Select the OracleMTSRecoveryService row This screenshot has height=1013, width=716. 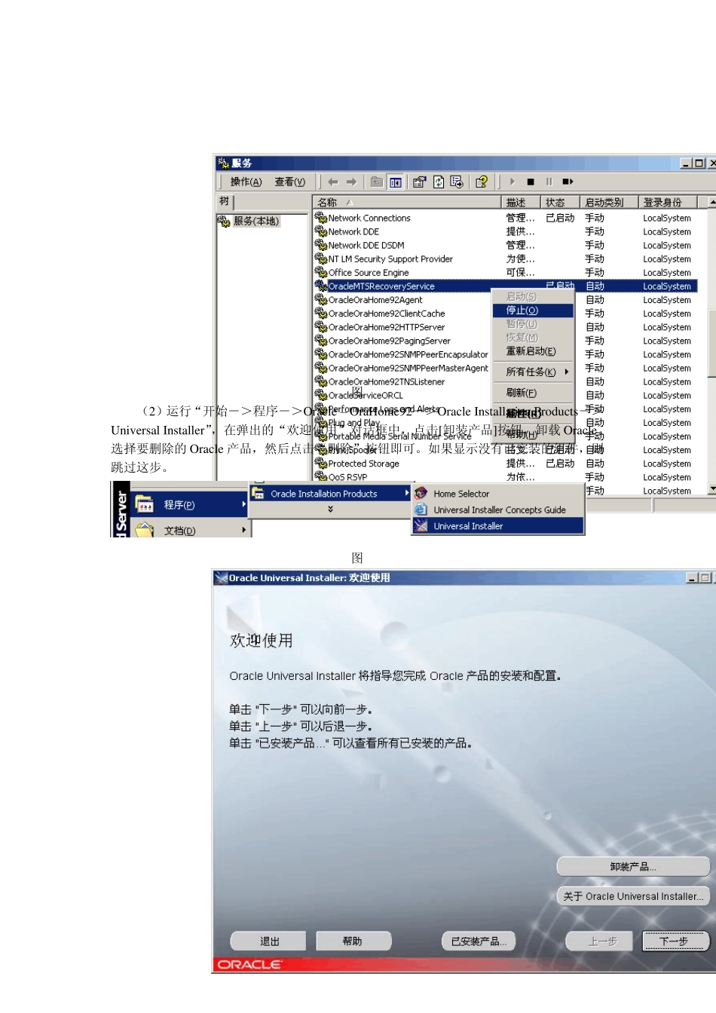(505, 286)
